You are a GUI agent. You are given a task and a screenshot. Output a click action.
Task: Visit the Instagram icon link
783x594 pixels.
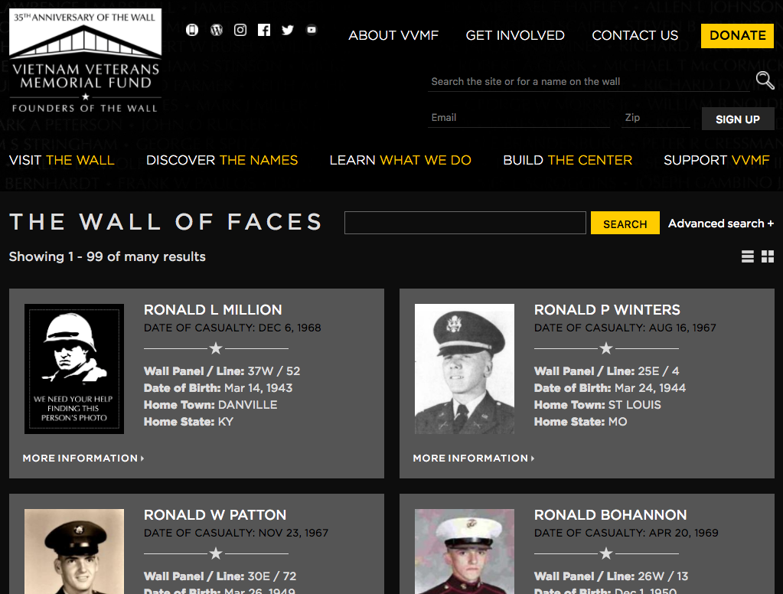point(240,30)
